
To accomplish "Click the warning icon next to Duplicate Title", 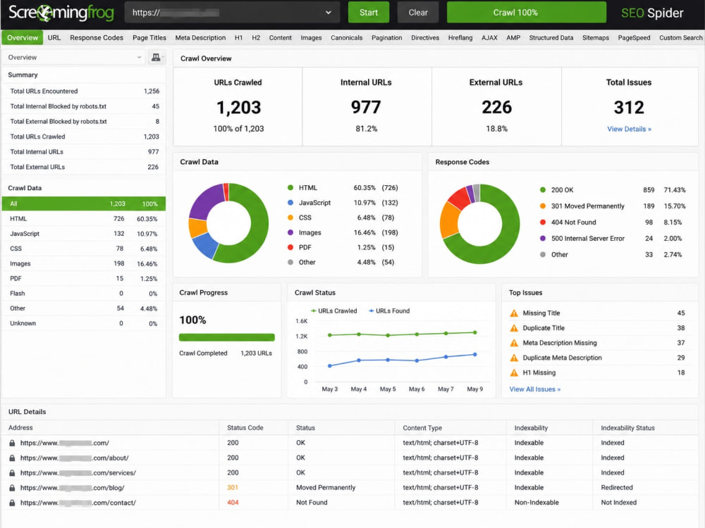I will 514,328.
